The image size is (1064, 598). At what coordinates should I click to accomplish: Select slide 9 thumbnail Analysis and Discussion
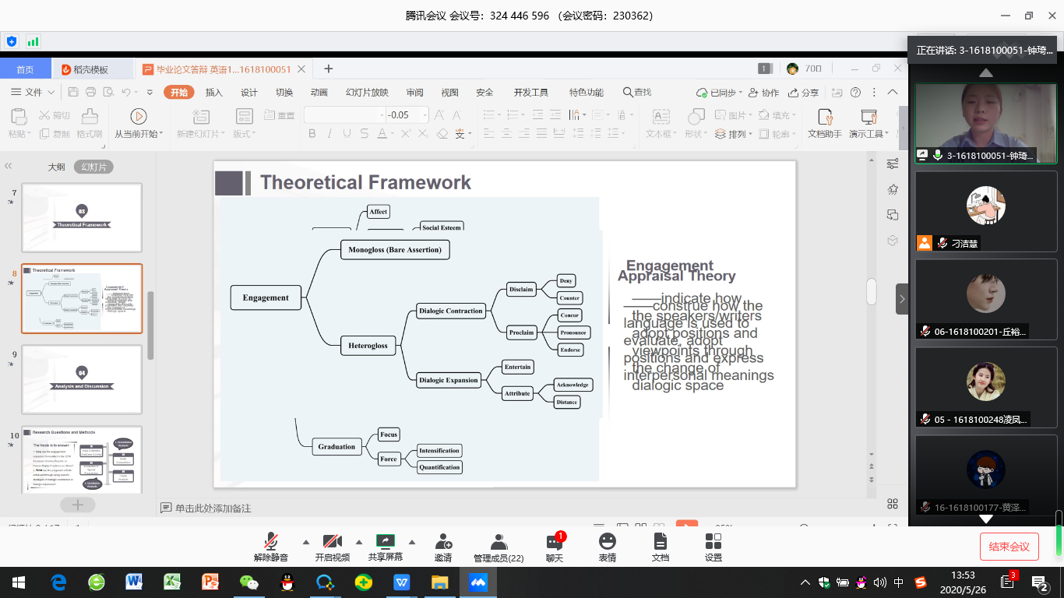click(82, 379)
